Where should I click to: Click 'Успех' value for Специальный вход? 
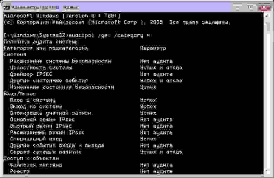point(148,139)
